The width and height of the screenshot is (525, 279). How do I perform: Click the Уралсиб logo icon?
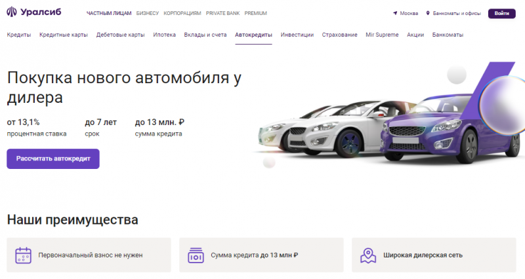(12, 12)
